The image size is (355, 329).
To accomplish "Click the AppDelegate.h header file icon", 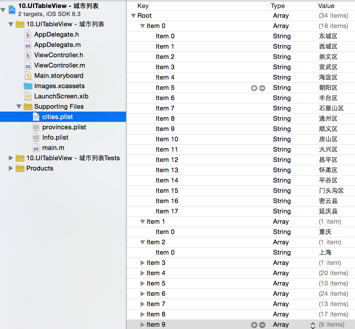I will click(x=28, y=35).
